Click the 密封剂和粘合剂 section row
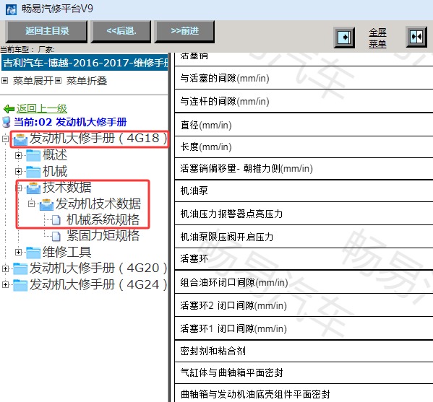433x402 pixels. click(304, 351)
